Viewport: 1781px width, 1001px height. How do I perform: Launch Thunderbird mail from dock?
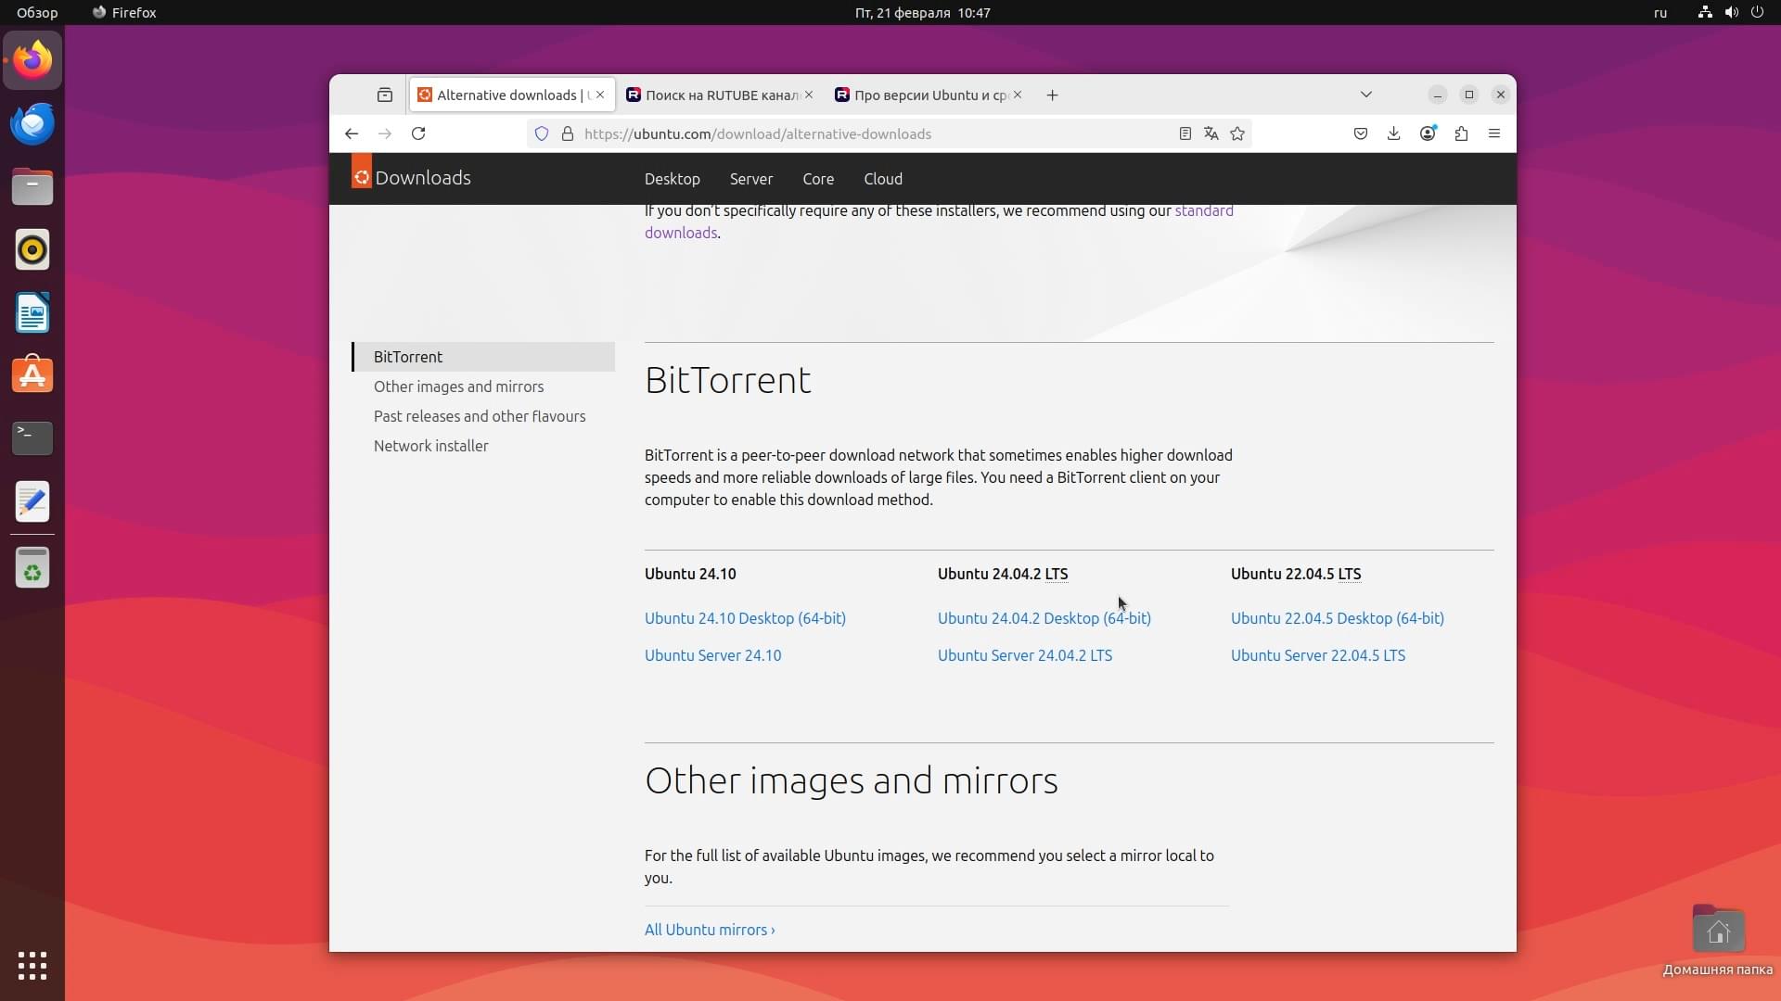point(32,123)
